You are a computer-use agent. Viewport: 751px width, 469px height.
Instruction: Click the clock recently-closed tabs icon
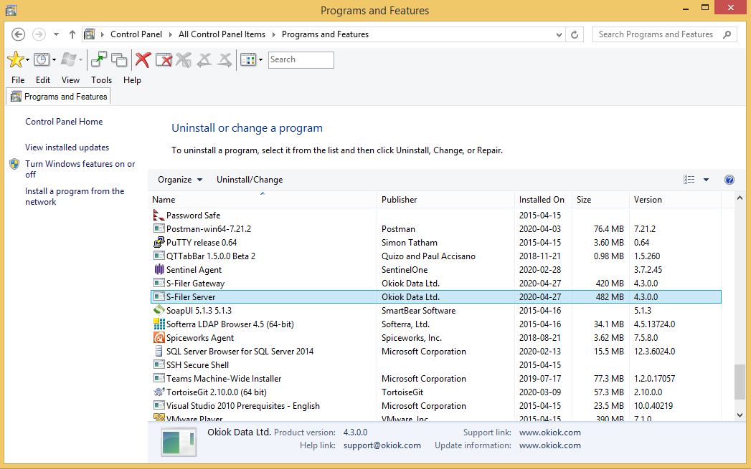42,59
